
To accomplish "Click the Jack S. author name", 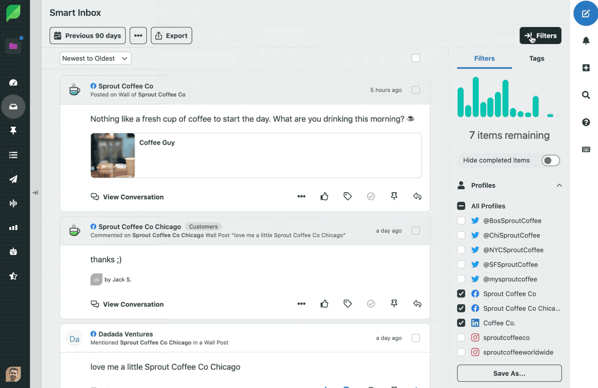I will point(122,280).
